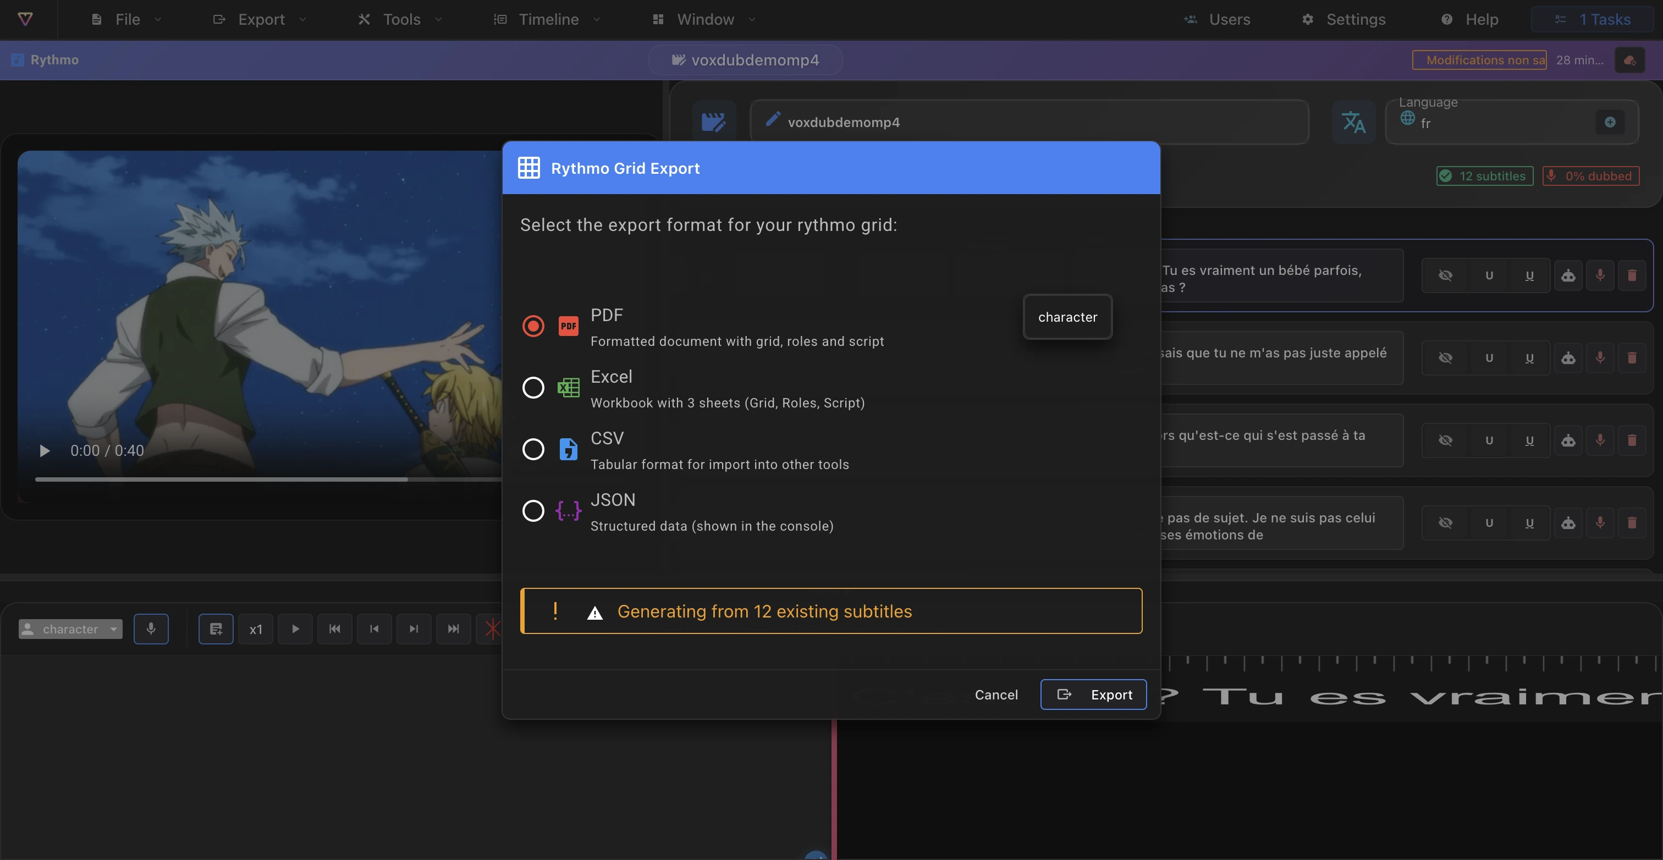The height and width of the screenshot is (860, 1663).
Task: Click the 12 subtitles badge
Action: pyautogui.click(x=1484, y=177)
